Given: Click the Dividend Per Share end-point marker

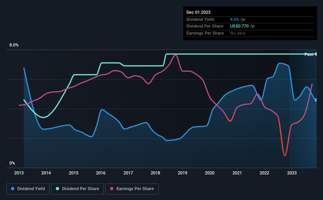Looking at the screenshot, I should 316,54.
